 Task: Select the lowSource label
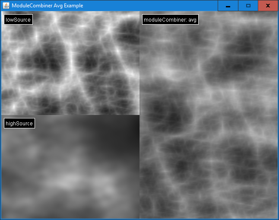coord(18,19)
